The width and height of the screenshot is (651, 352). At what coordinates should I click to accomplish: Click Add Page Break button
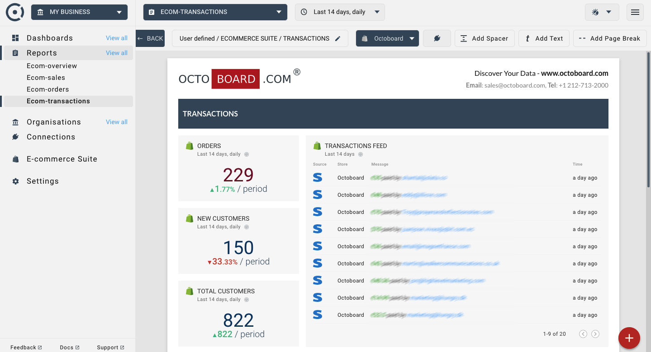[609, 38]
